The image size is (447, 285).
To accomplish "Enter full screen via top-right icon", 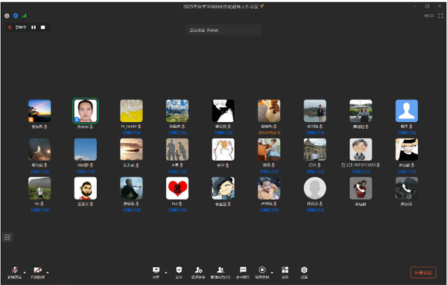I will 440,16.
